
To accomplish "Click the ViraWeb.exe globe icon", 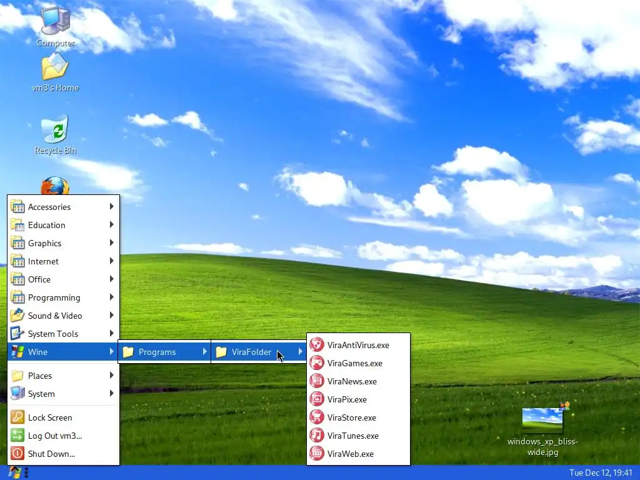I will point(317,454).
